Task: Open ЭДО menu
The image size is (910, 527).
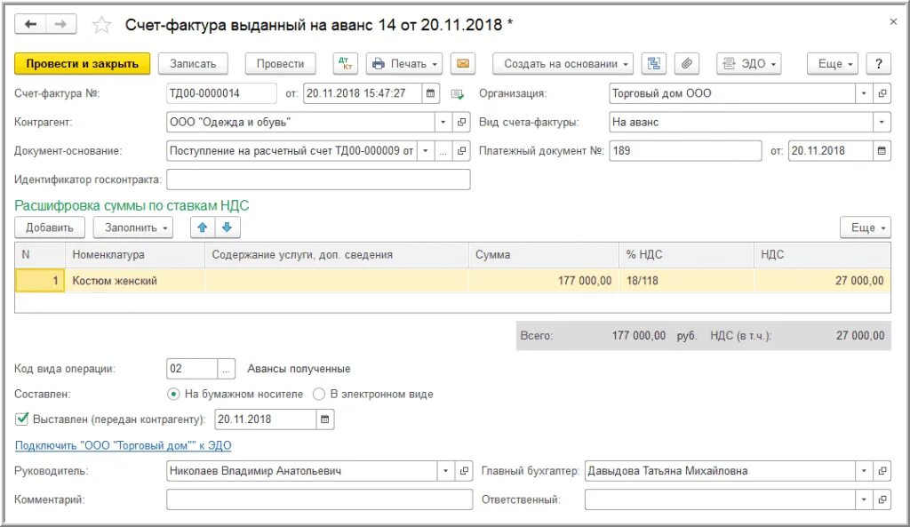Action: (x=748, y=64)
